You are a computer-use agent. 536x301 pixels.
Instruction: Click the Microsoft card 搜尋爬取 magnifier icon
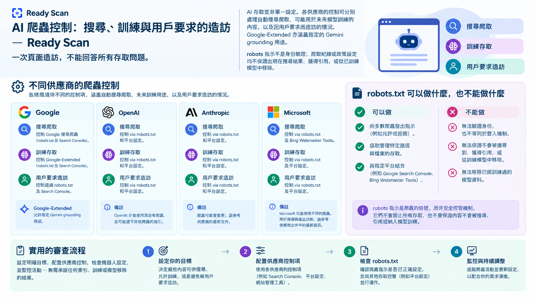pyautogui.click(x=274, y=130)
